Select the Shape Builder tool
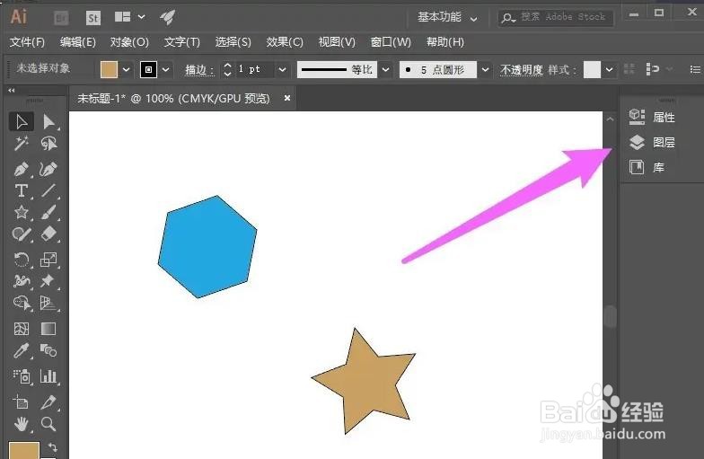 click(22, 304)
